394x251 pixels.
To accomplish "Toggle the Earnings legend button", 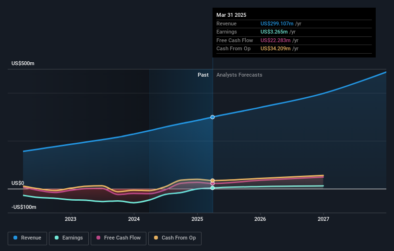I will pyautogui.click(x=69, y=238).
